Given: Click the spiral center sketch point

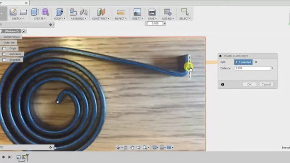Looking at the screenshot, I should (x=58, y=102).
